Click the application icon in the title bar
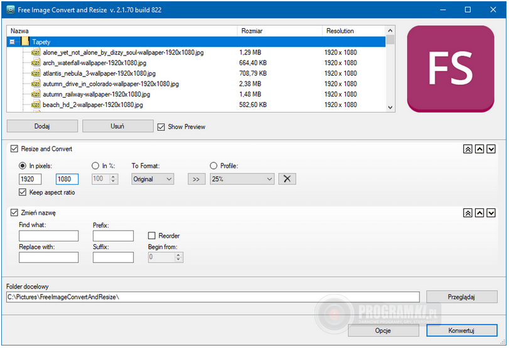Image resolution: width=509 pixels, height=348 pixels. pyautogui.click(x=11, y=10)
